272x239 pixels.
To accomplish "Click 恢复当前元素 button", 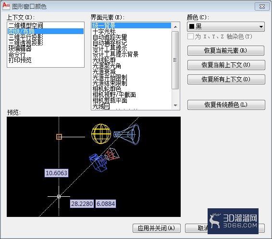I will click(226, 50).
